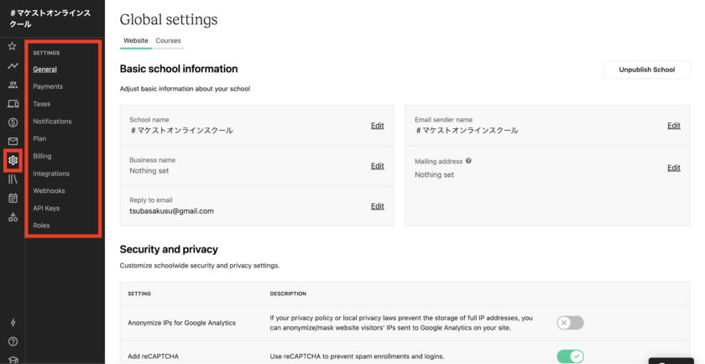705x364 pixels.
Task: Toggle Anonymize IPs for Google Analytics switch
Action: tap(570, 323)
